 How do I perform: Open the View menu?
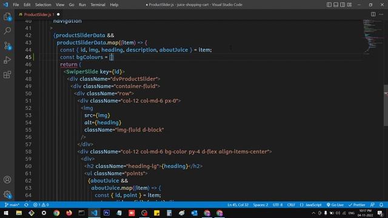(x=60, y=5)
